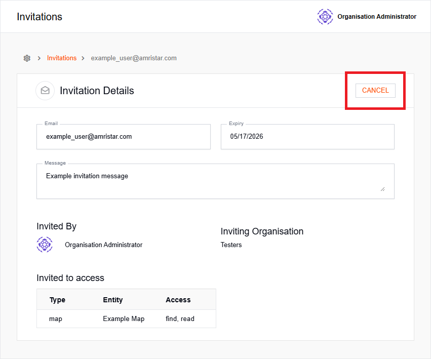This screenshot has width=431, height=359.
Task: Click the Invitations page title
Action: 40,17
